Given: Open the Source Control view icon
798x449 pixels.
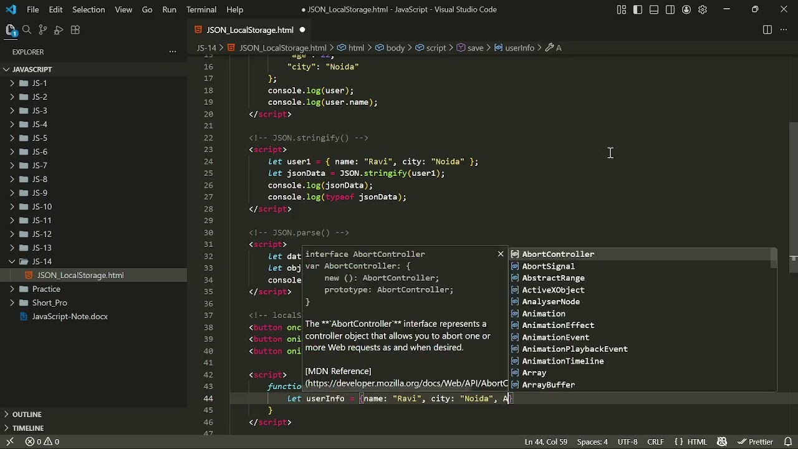Looking at the screenshot, I should pyautogui.click(x=43, y=29).
